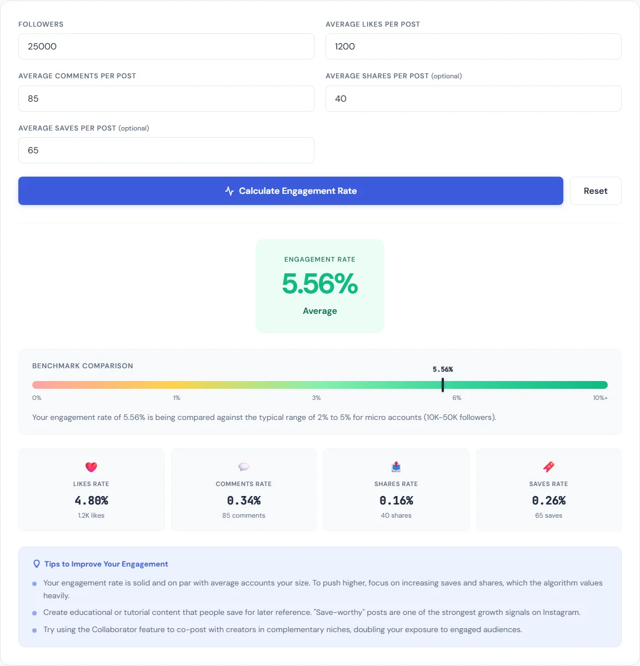This screenshot has height=666, width=640.
Task: Click the green Engagement Rate result card
Action: tap(319, 286)
